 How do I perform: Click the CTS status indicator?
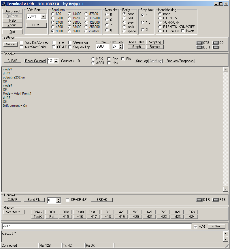(199, 43)
